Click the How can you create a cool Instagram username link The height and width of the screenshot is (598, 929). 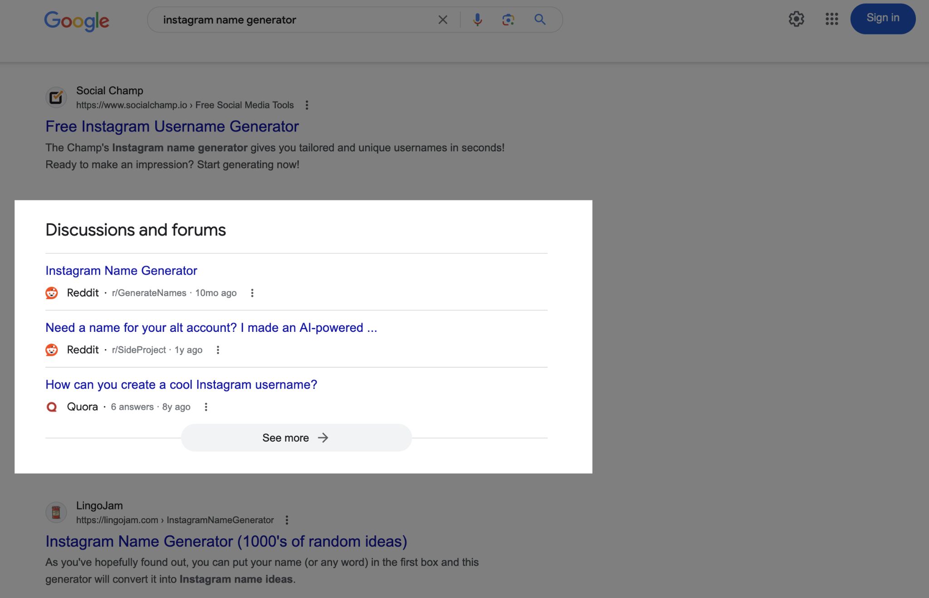181,384
